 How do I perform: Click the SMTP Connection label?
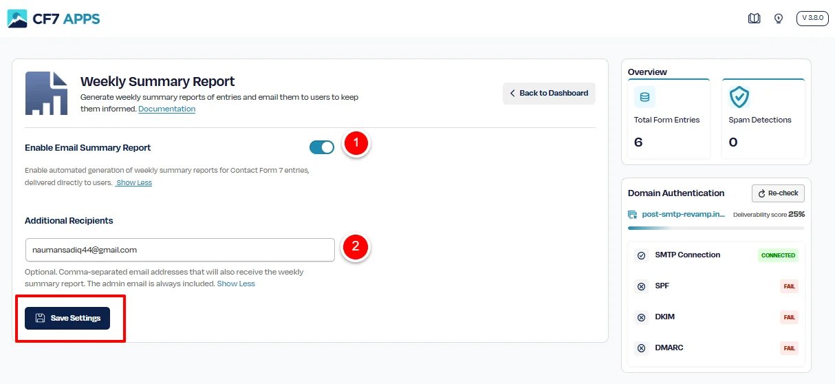(x=688, y=255)
